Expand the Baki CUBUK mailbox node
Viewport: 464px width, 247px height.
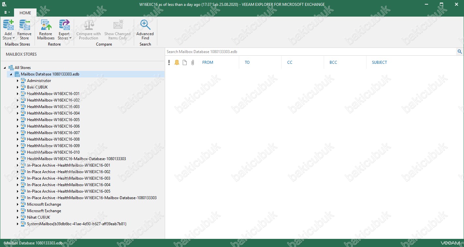18,87
